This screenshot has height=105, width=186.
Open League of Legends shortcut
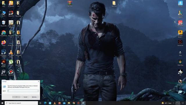click(x=180, y=14)
